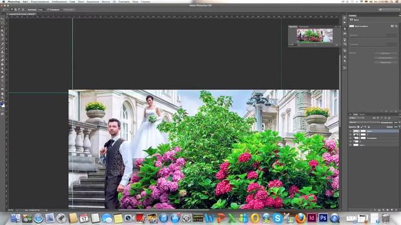Click the foreground color swatch in toolbox
This screenshot has height=225, width=401.
[x=2, y=104]
